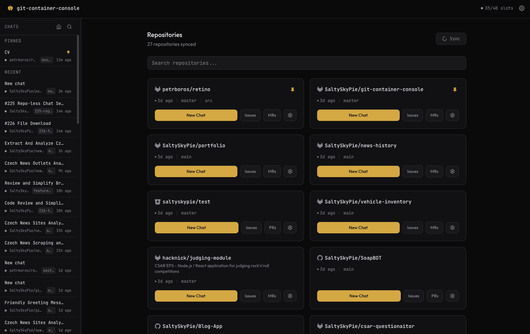530x334 pixels.
Task: Unpin the petrboros/retino repository
Action: (x=293, y=90)
